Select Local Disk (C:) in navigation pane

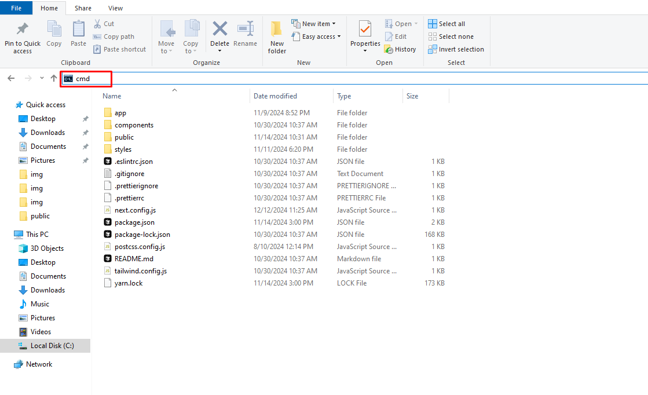click(x=52, y=346)
